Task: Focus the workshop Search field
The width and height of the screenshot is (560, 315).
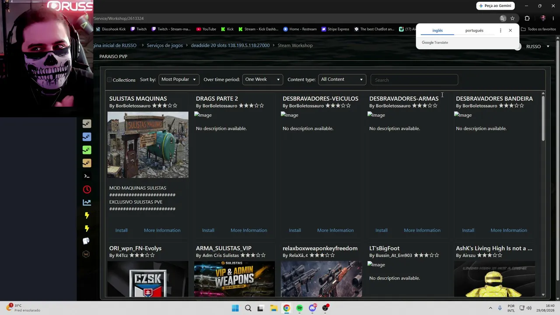Action: point(414,80)
